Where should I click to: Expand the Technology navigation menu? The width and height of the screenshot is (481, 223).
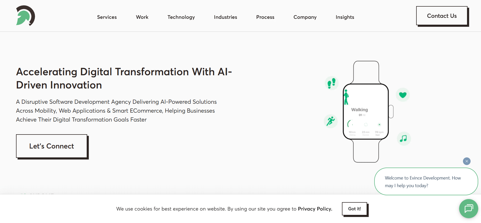[181, 17]
